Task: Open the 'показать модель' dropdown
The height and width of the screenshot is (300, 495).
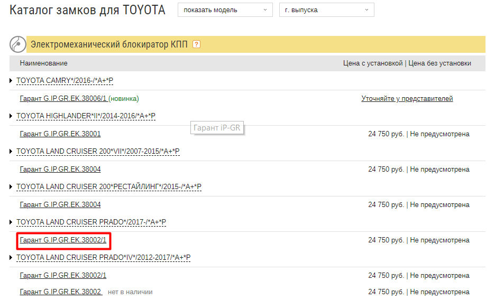Action: coord(225,10)
